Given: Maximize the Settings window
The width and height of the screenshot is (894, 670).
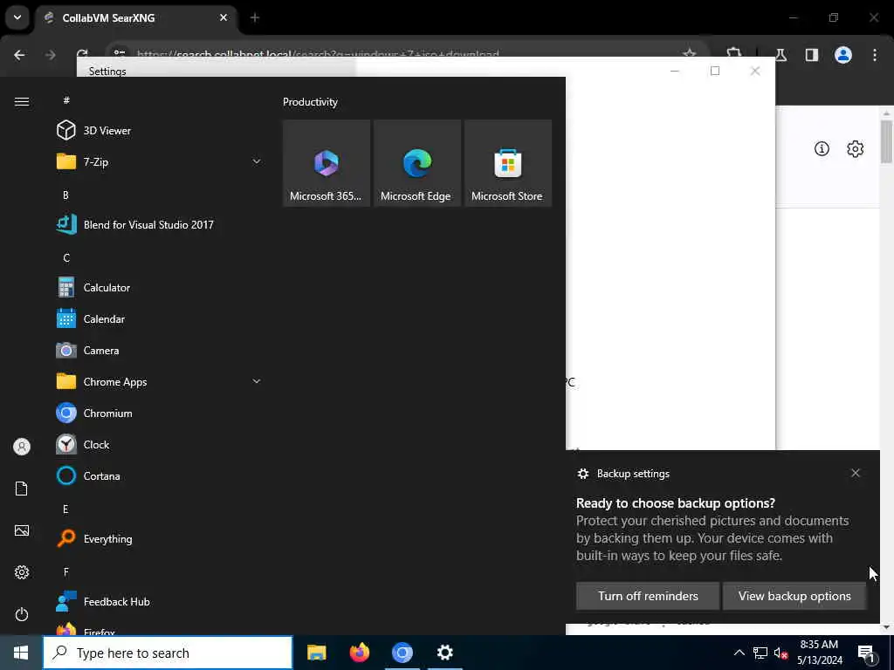Looking at the screenshot, I should 715,71.
